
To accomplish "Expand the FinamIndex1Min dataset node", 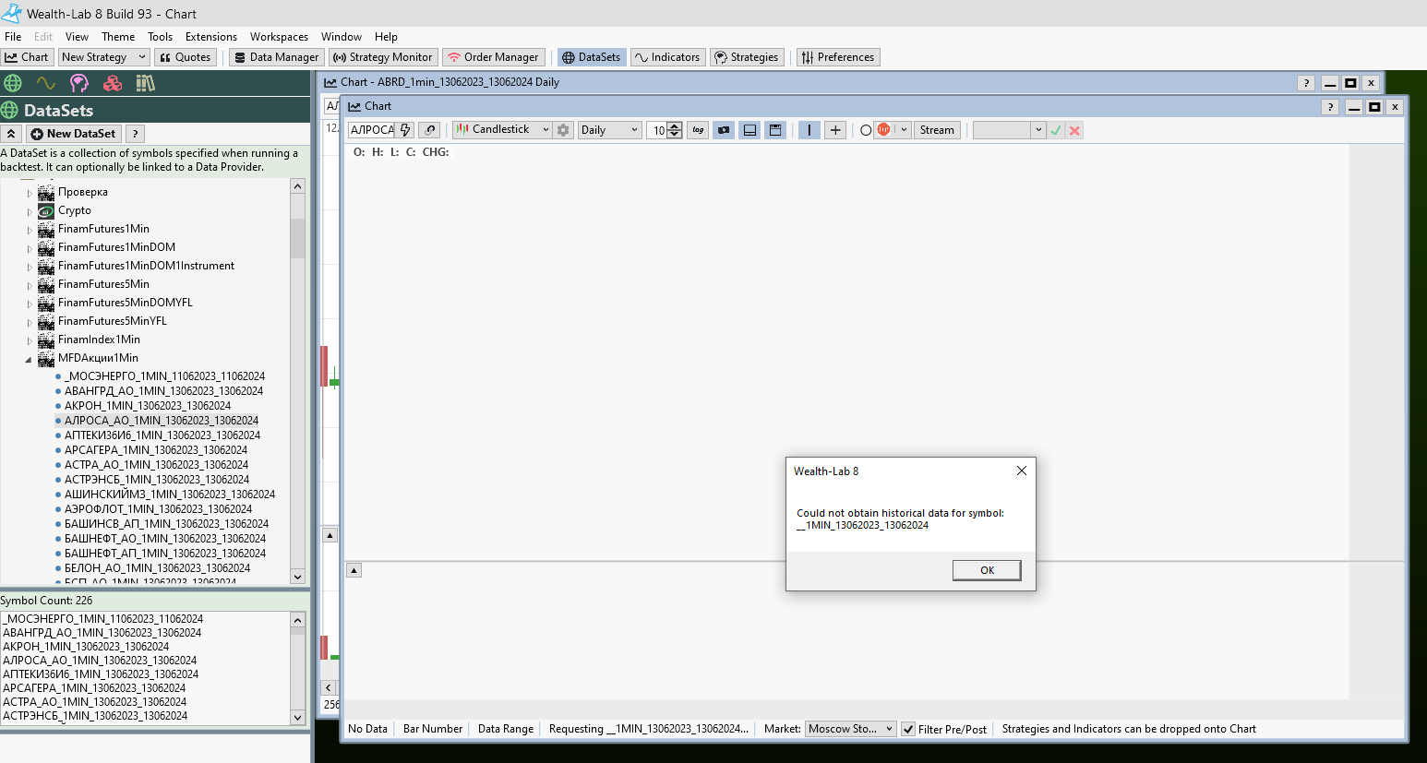I will point(29,340).
